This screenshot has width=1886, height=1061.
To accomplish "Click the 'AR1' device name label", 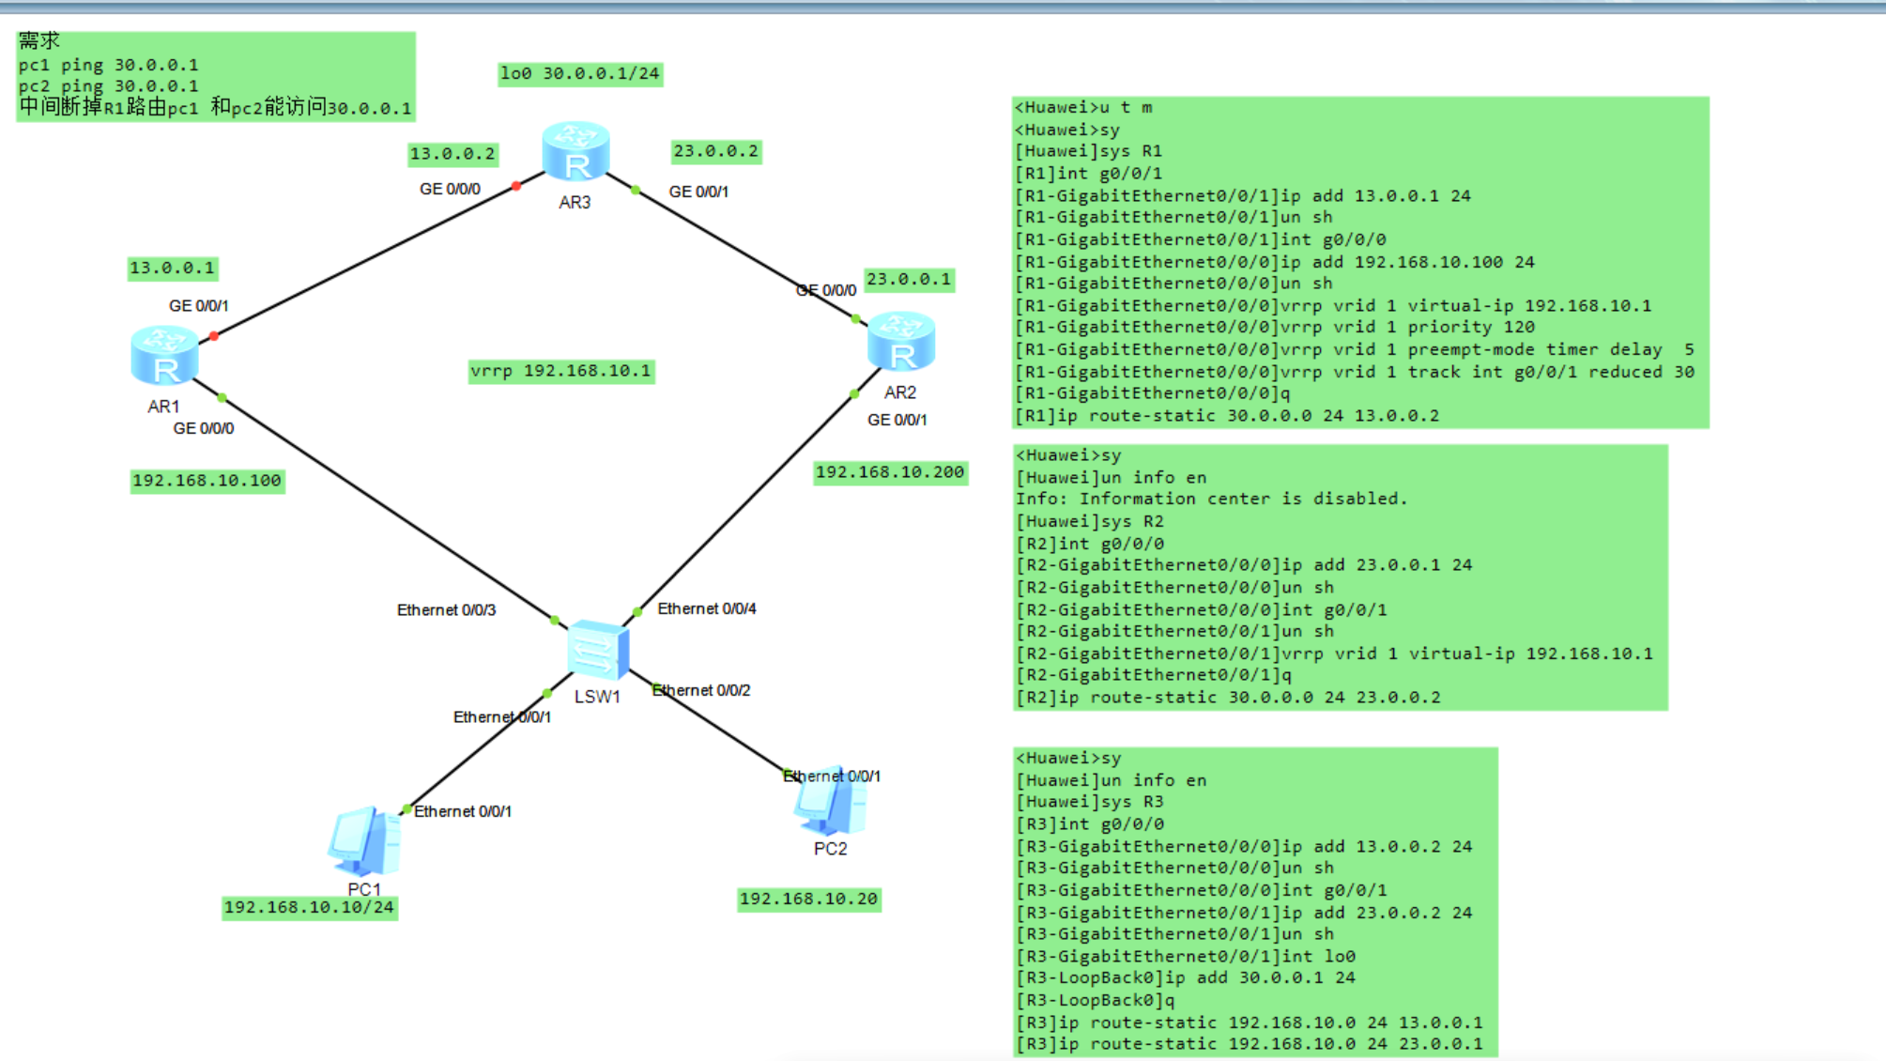I will coord(163,407).
